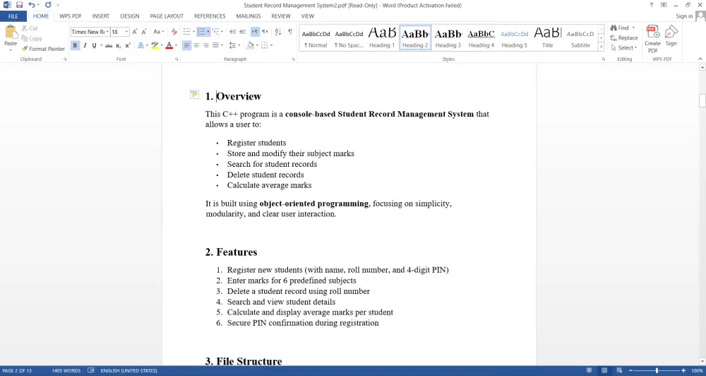The image size is (706, 376).
Task: Undo the last action
Action: [32, 5]
